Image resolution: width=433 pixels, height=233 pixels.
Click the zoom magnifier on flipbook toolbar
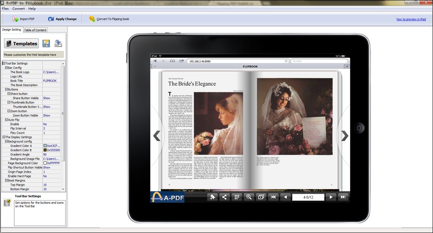tap(249, 197)
